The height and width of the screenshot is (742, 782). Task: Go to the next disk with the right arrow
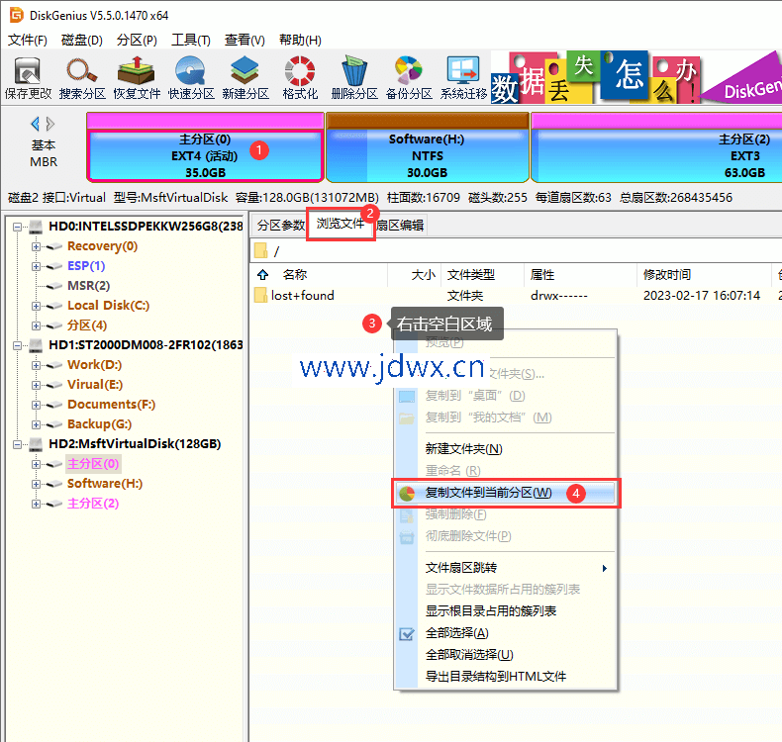[49, 124]
